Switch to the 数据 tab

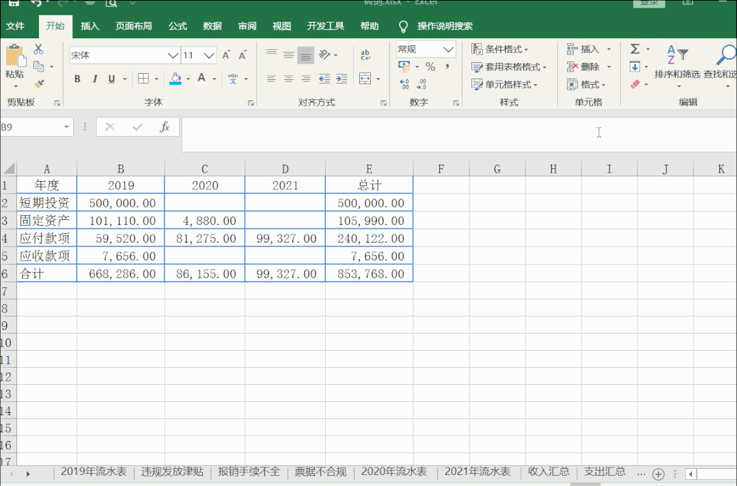212,26
